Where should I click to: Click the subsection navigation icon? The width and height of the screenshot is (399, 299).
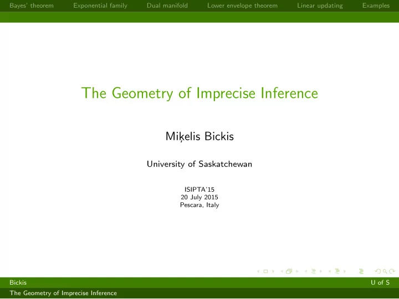314,271
